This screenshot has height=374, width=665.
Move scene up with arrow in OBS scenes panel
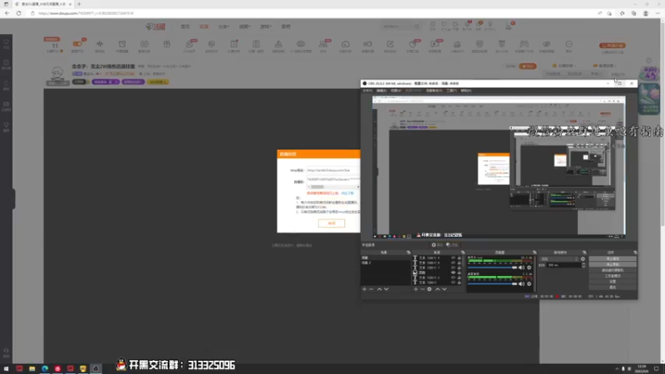[x=379, y=289]
